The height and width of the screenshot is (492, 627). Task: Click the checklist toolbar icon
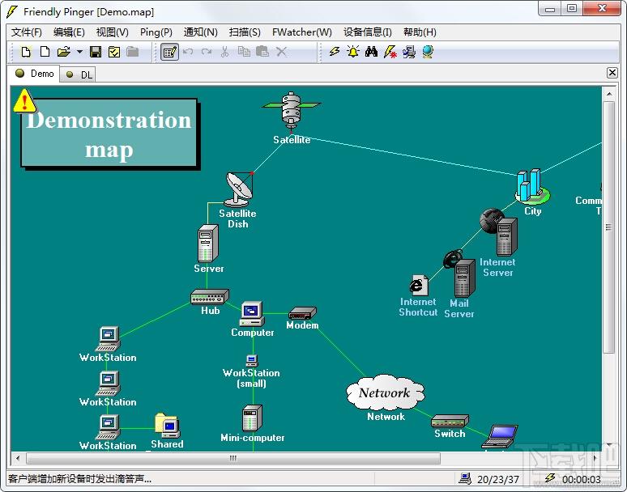(114, 52)
